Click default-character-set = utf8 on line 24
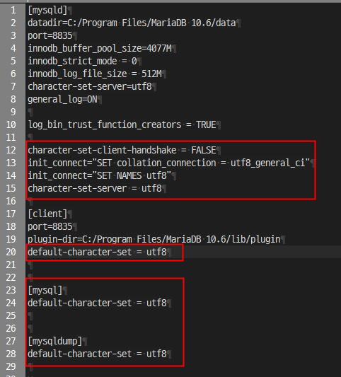Viewport: 341px width, 377px height. 97,303
